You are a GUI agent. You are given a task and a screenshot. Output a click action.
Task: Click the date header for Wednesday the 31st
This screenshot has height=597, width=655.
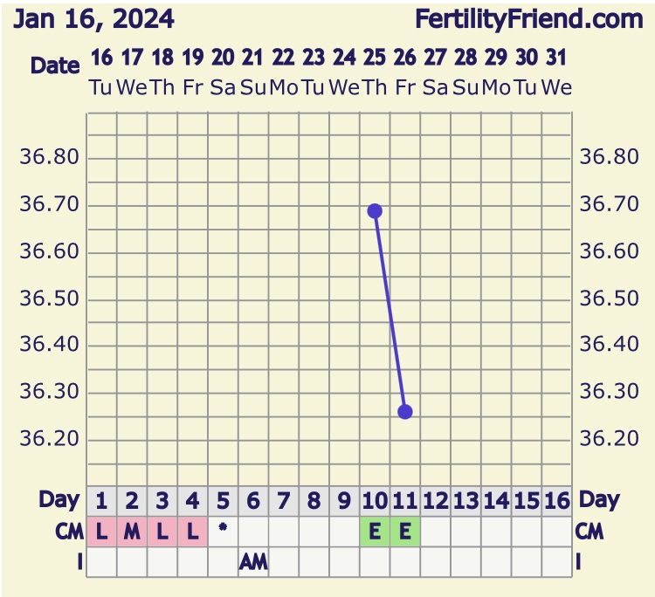pyautogui.click(x=556, y=72)
